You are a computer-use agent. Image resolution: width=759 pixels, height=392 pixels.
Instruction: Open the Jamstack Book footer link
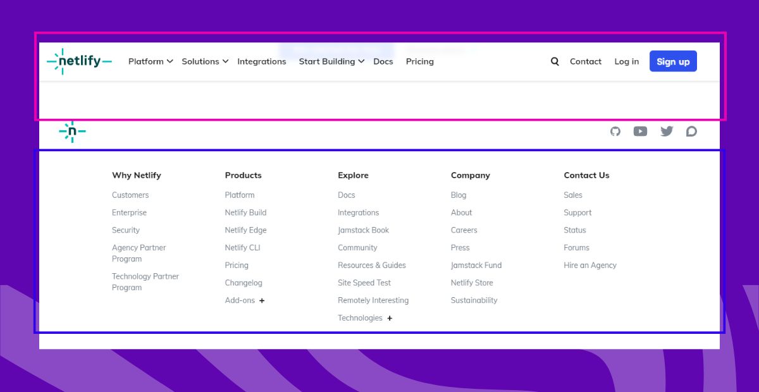pos(363,230)
